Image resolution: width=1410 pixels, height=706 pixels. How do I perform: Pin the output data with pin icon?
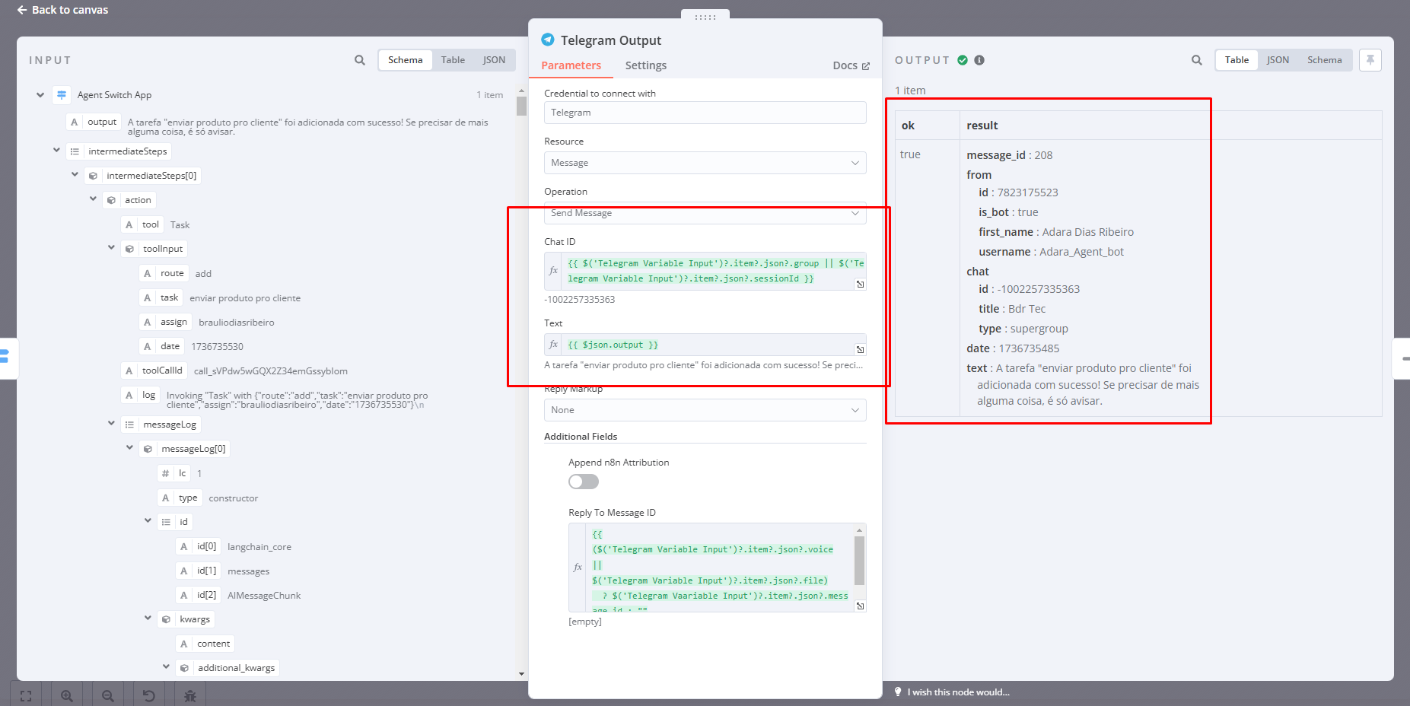tap(1370, 60)
